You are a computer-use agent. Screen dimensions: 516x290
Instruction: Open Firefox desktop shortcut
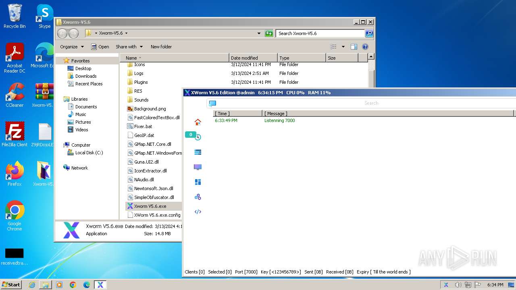15,174
